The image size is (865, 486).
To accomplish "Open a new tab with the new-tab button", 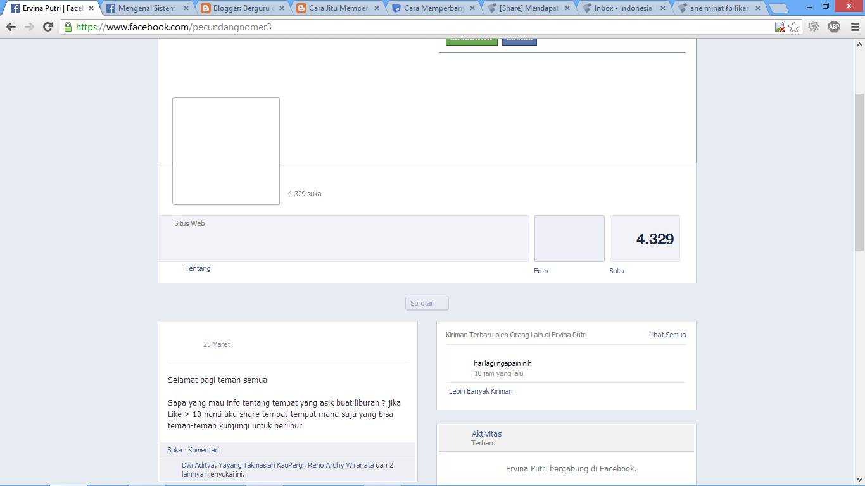I will point(779,9).
